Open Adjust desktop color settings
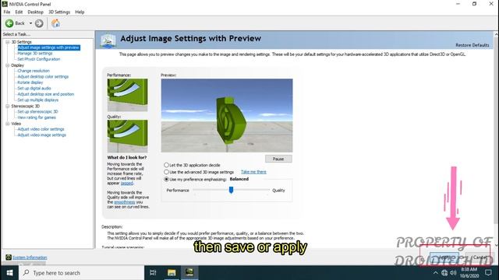 coord(43,76)
